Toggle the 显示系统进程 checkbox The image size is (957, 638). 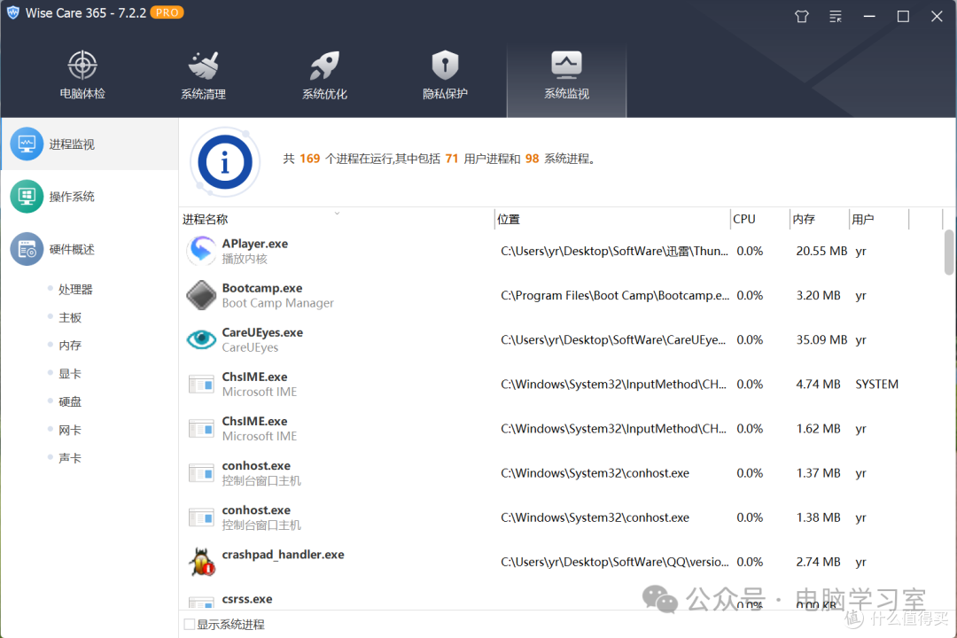[x=190, y=624]
